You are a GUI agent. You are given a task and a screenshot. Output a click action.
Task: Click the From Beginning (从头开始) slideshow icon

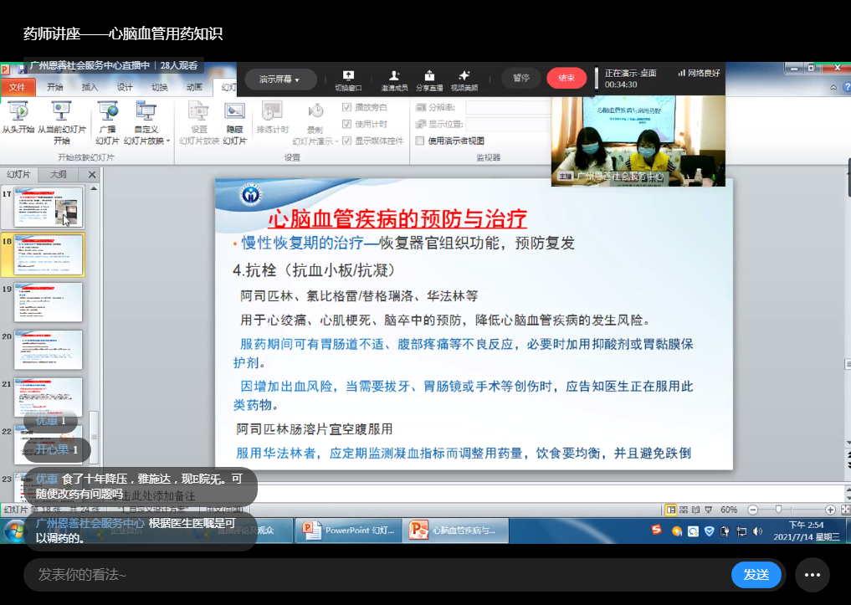pyautogui.click(x=18, y=118)
